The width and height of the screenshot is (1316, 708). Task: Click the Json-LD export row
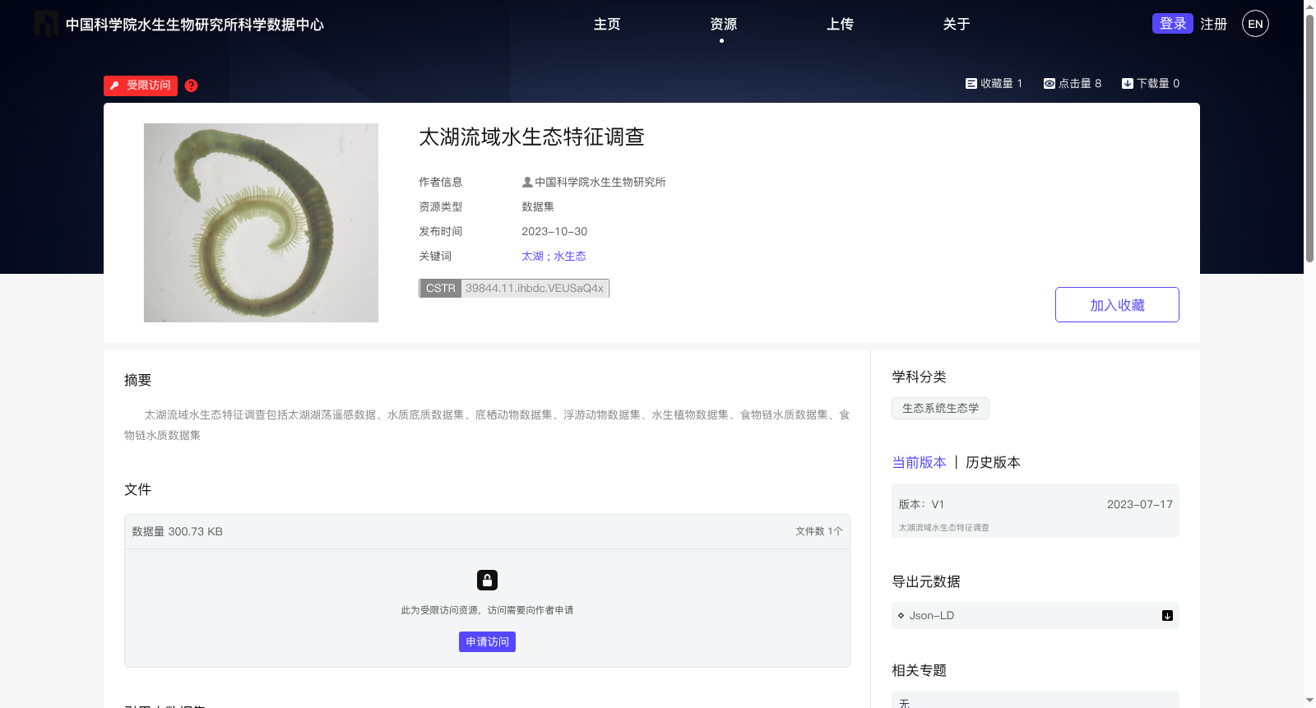[1036, 616]
